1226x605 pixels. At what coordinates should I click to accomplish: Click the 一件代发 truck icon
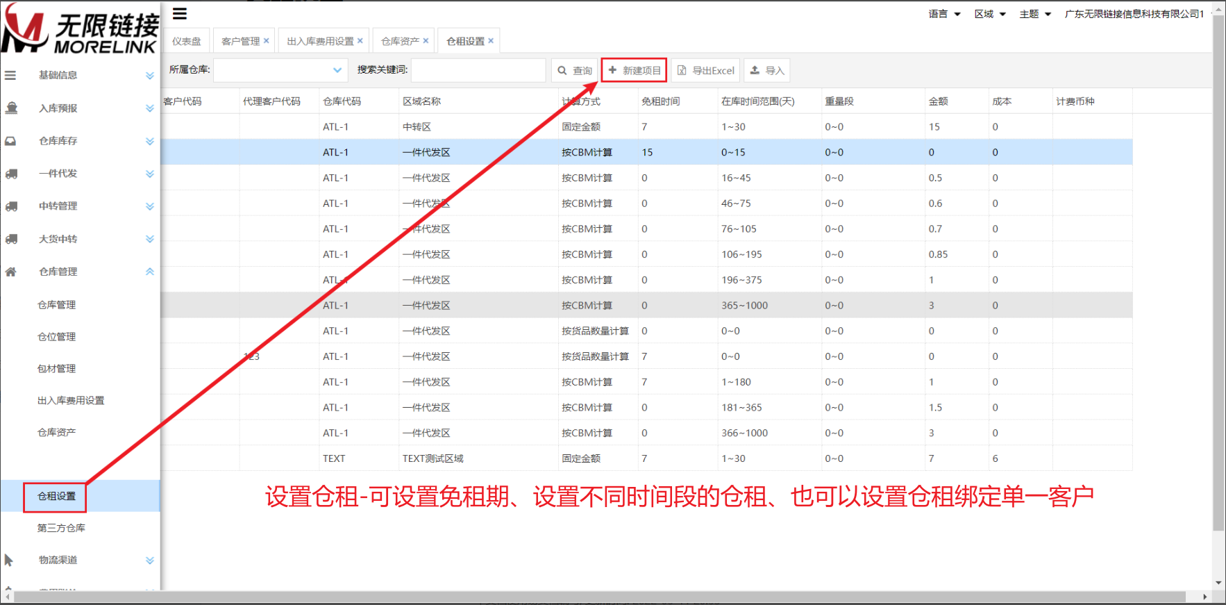11,174
